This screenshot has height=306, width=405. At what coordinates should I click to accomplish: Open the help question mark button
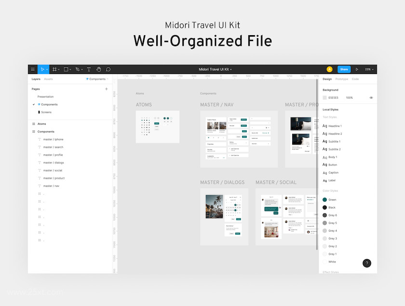(x=367, y=263)
